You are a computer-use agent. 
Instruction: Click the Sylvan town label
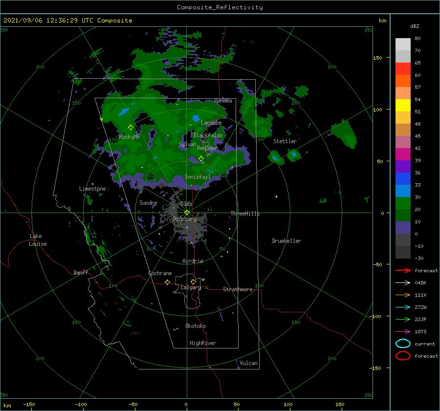click(187, 144)
